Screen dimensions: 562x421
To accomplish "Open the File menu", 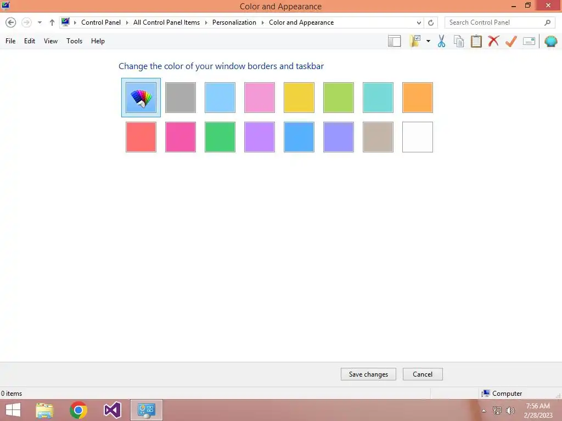I will [x=10, y=41].
